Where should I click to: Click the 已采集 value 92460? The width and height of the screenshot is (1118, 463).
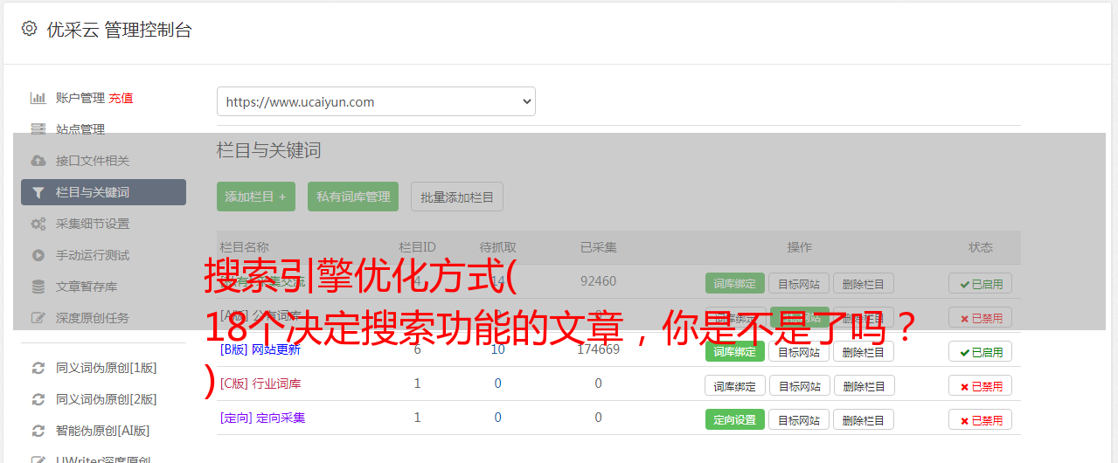[598, 281]
